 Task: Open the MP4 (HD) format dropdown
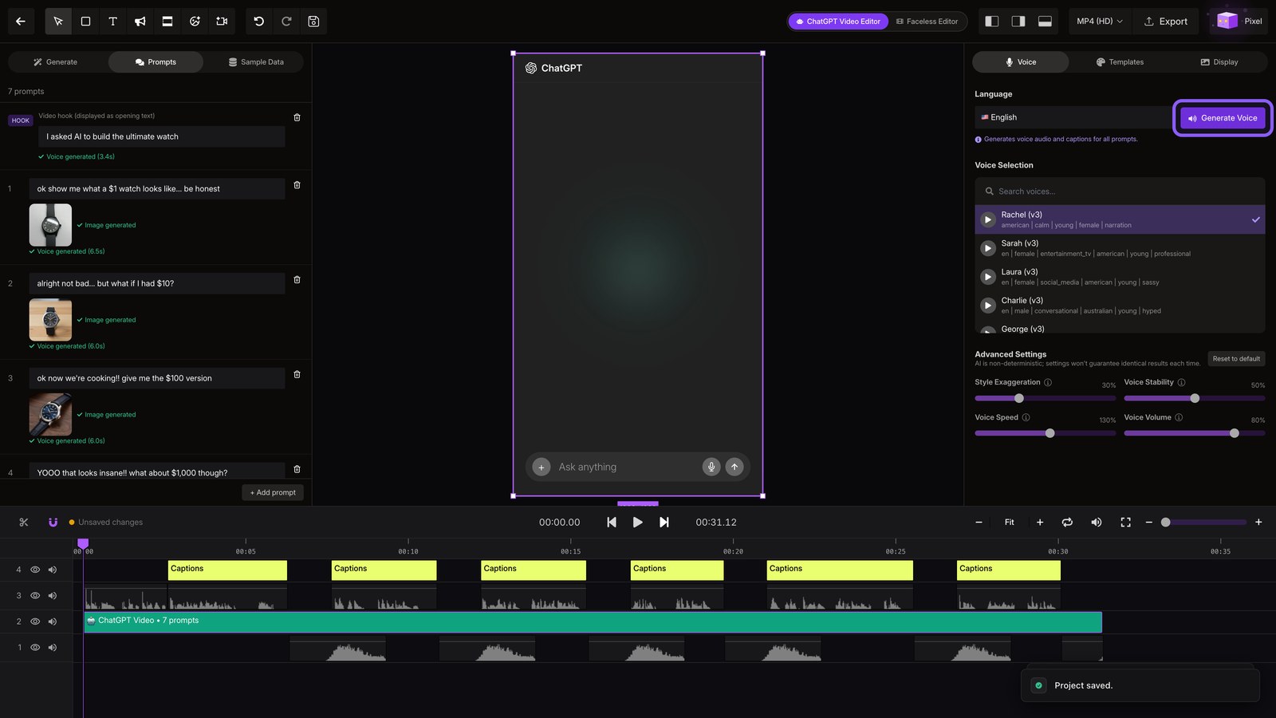tap(1099, 22)
